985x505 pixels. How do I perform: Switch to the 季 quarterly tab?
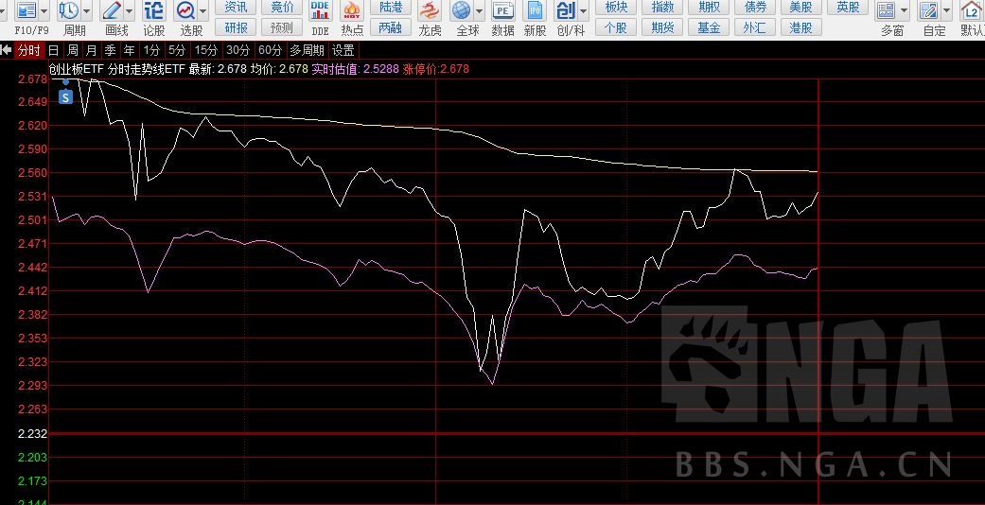(111, 50)
